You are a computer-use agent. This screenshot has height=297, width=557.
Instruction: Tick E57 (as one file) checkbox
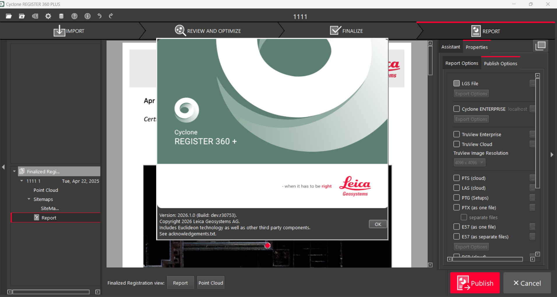(456, 227)
